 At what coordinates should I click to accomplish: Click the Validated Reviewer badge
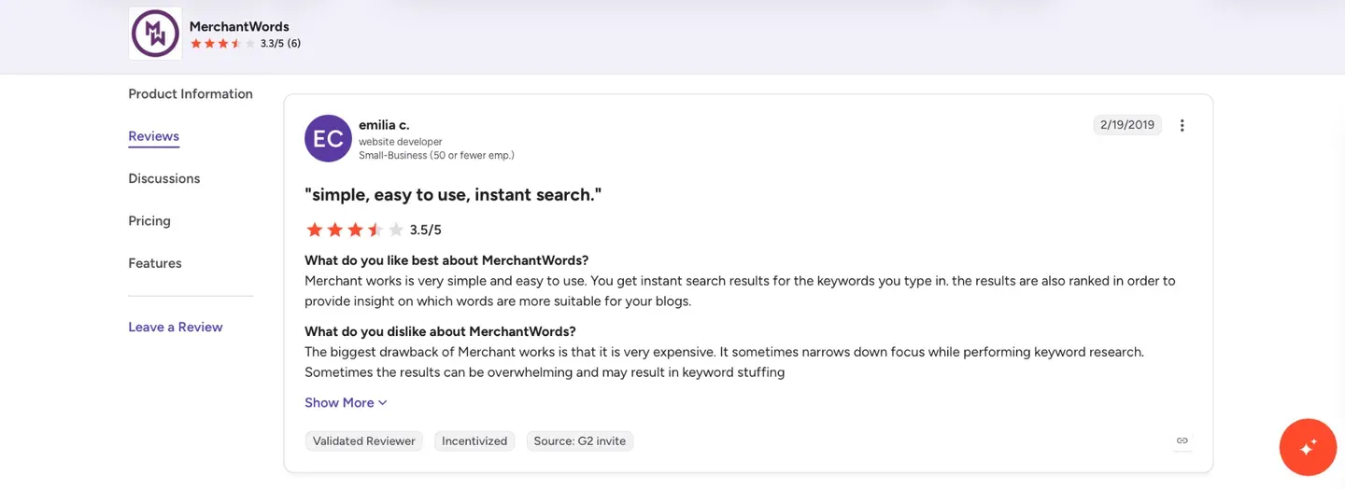pyautogui.click(x=364, y=441)
